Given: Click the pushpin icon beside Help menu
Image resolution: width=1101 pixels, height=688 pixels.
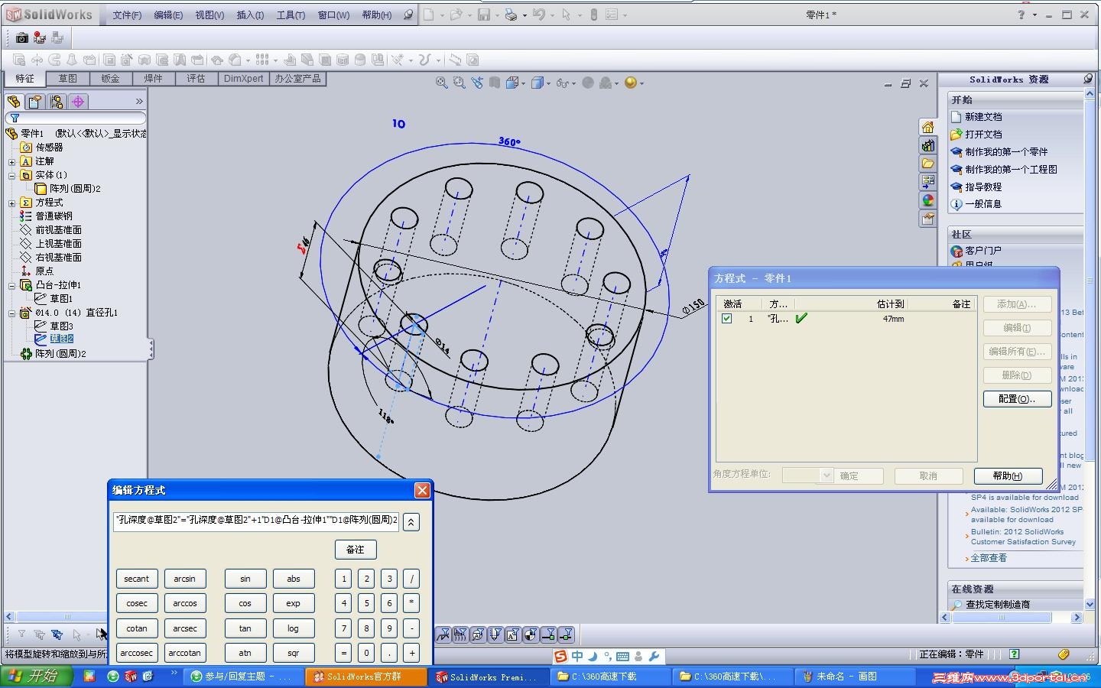Looking at the screenshot, I should pos(409,15).
